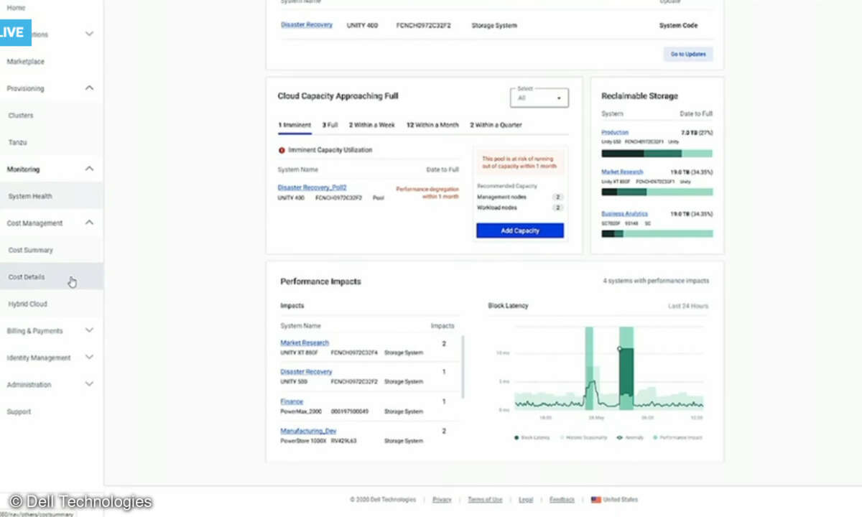Expand the Administration section
862x517 pixels.
[x=89, y=385]
